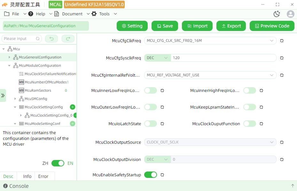Reset McuCfgClkFreq with refresh icon
Viewport: 297px width, 191px height.
pos(282,41)
